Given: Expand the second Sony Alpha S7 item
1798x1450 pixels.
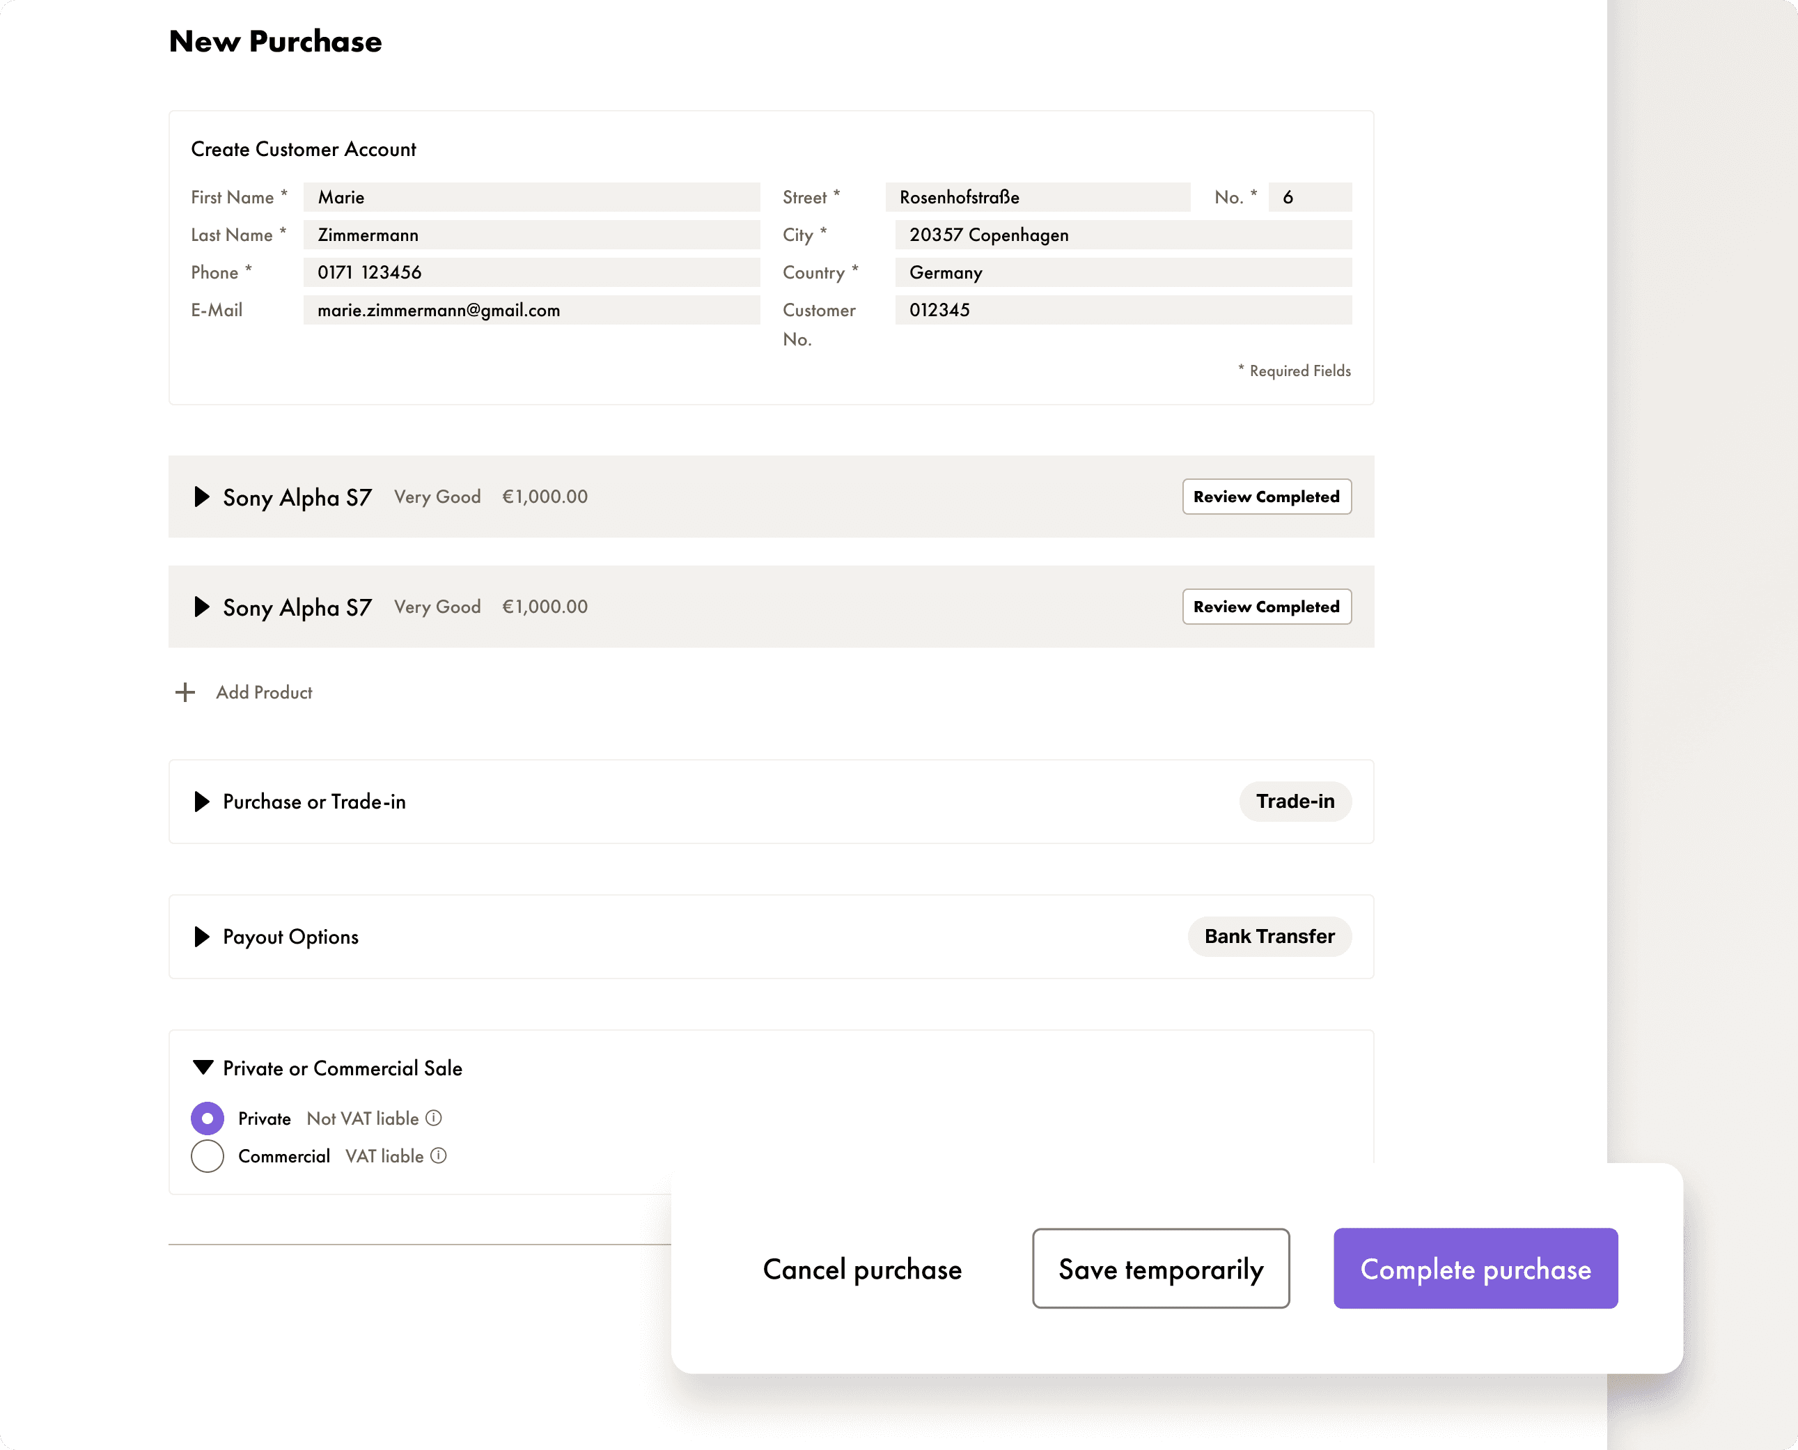Looking at the screenshot, I should [x=201, y=607].
